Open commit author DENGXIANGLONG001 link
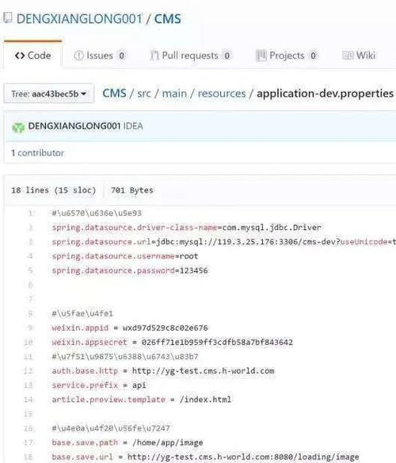Viewport: 396px width, 463px height. (x=74, y=126)
